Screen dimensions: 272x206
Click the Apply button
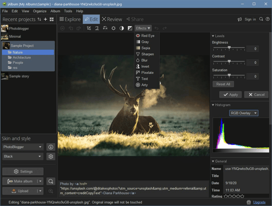(x=230, y=95)
